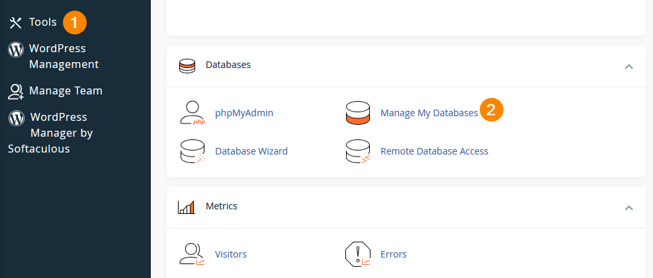The image size is (653, 278).
Task: Select Manage Team in sidebar
Action: pos(65,90)
